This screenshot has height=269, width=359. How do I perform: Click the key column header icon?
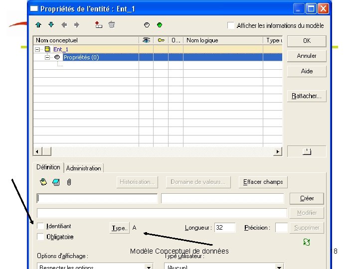[161, 40]
